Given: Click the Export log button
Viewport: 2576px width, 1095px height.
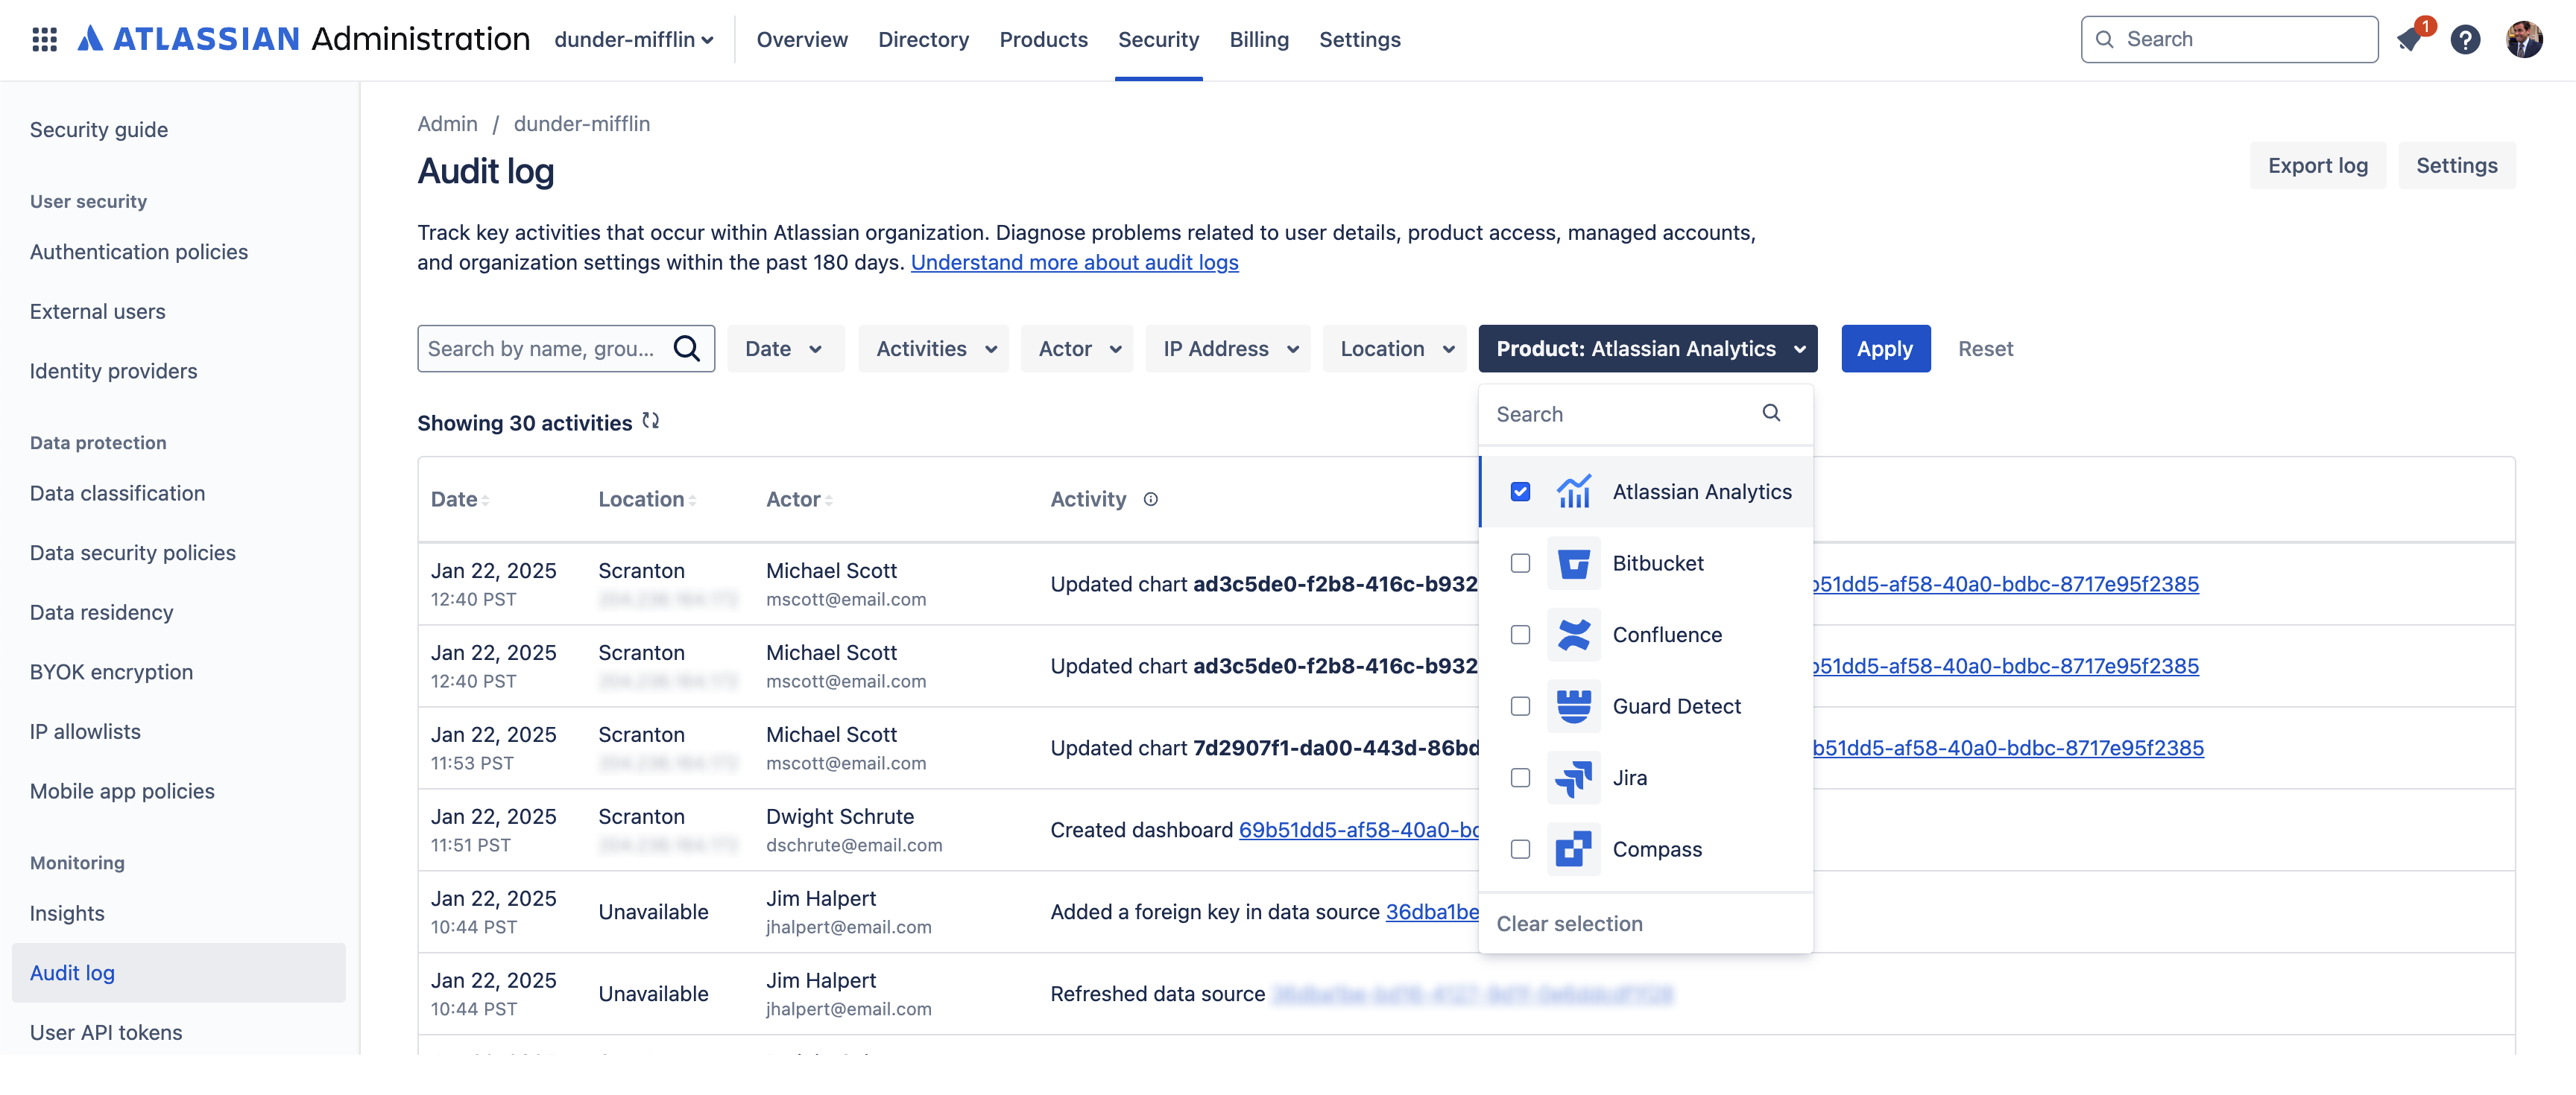Looking at the screenshot, I should click(2317, 166).
